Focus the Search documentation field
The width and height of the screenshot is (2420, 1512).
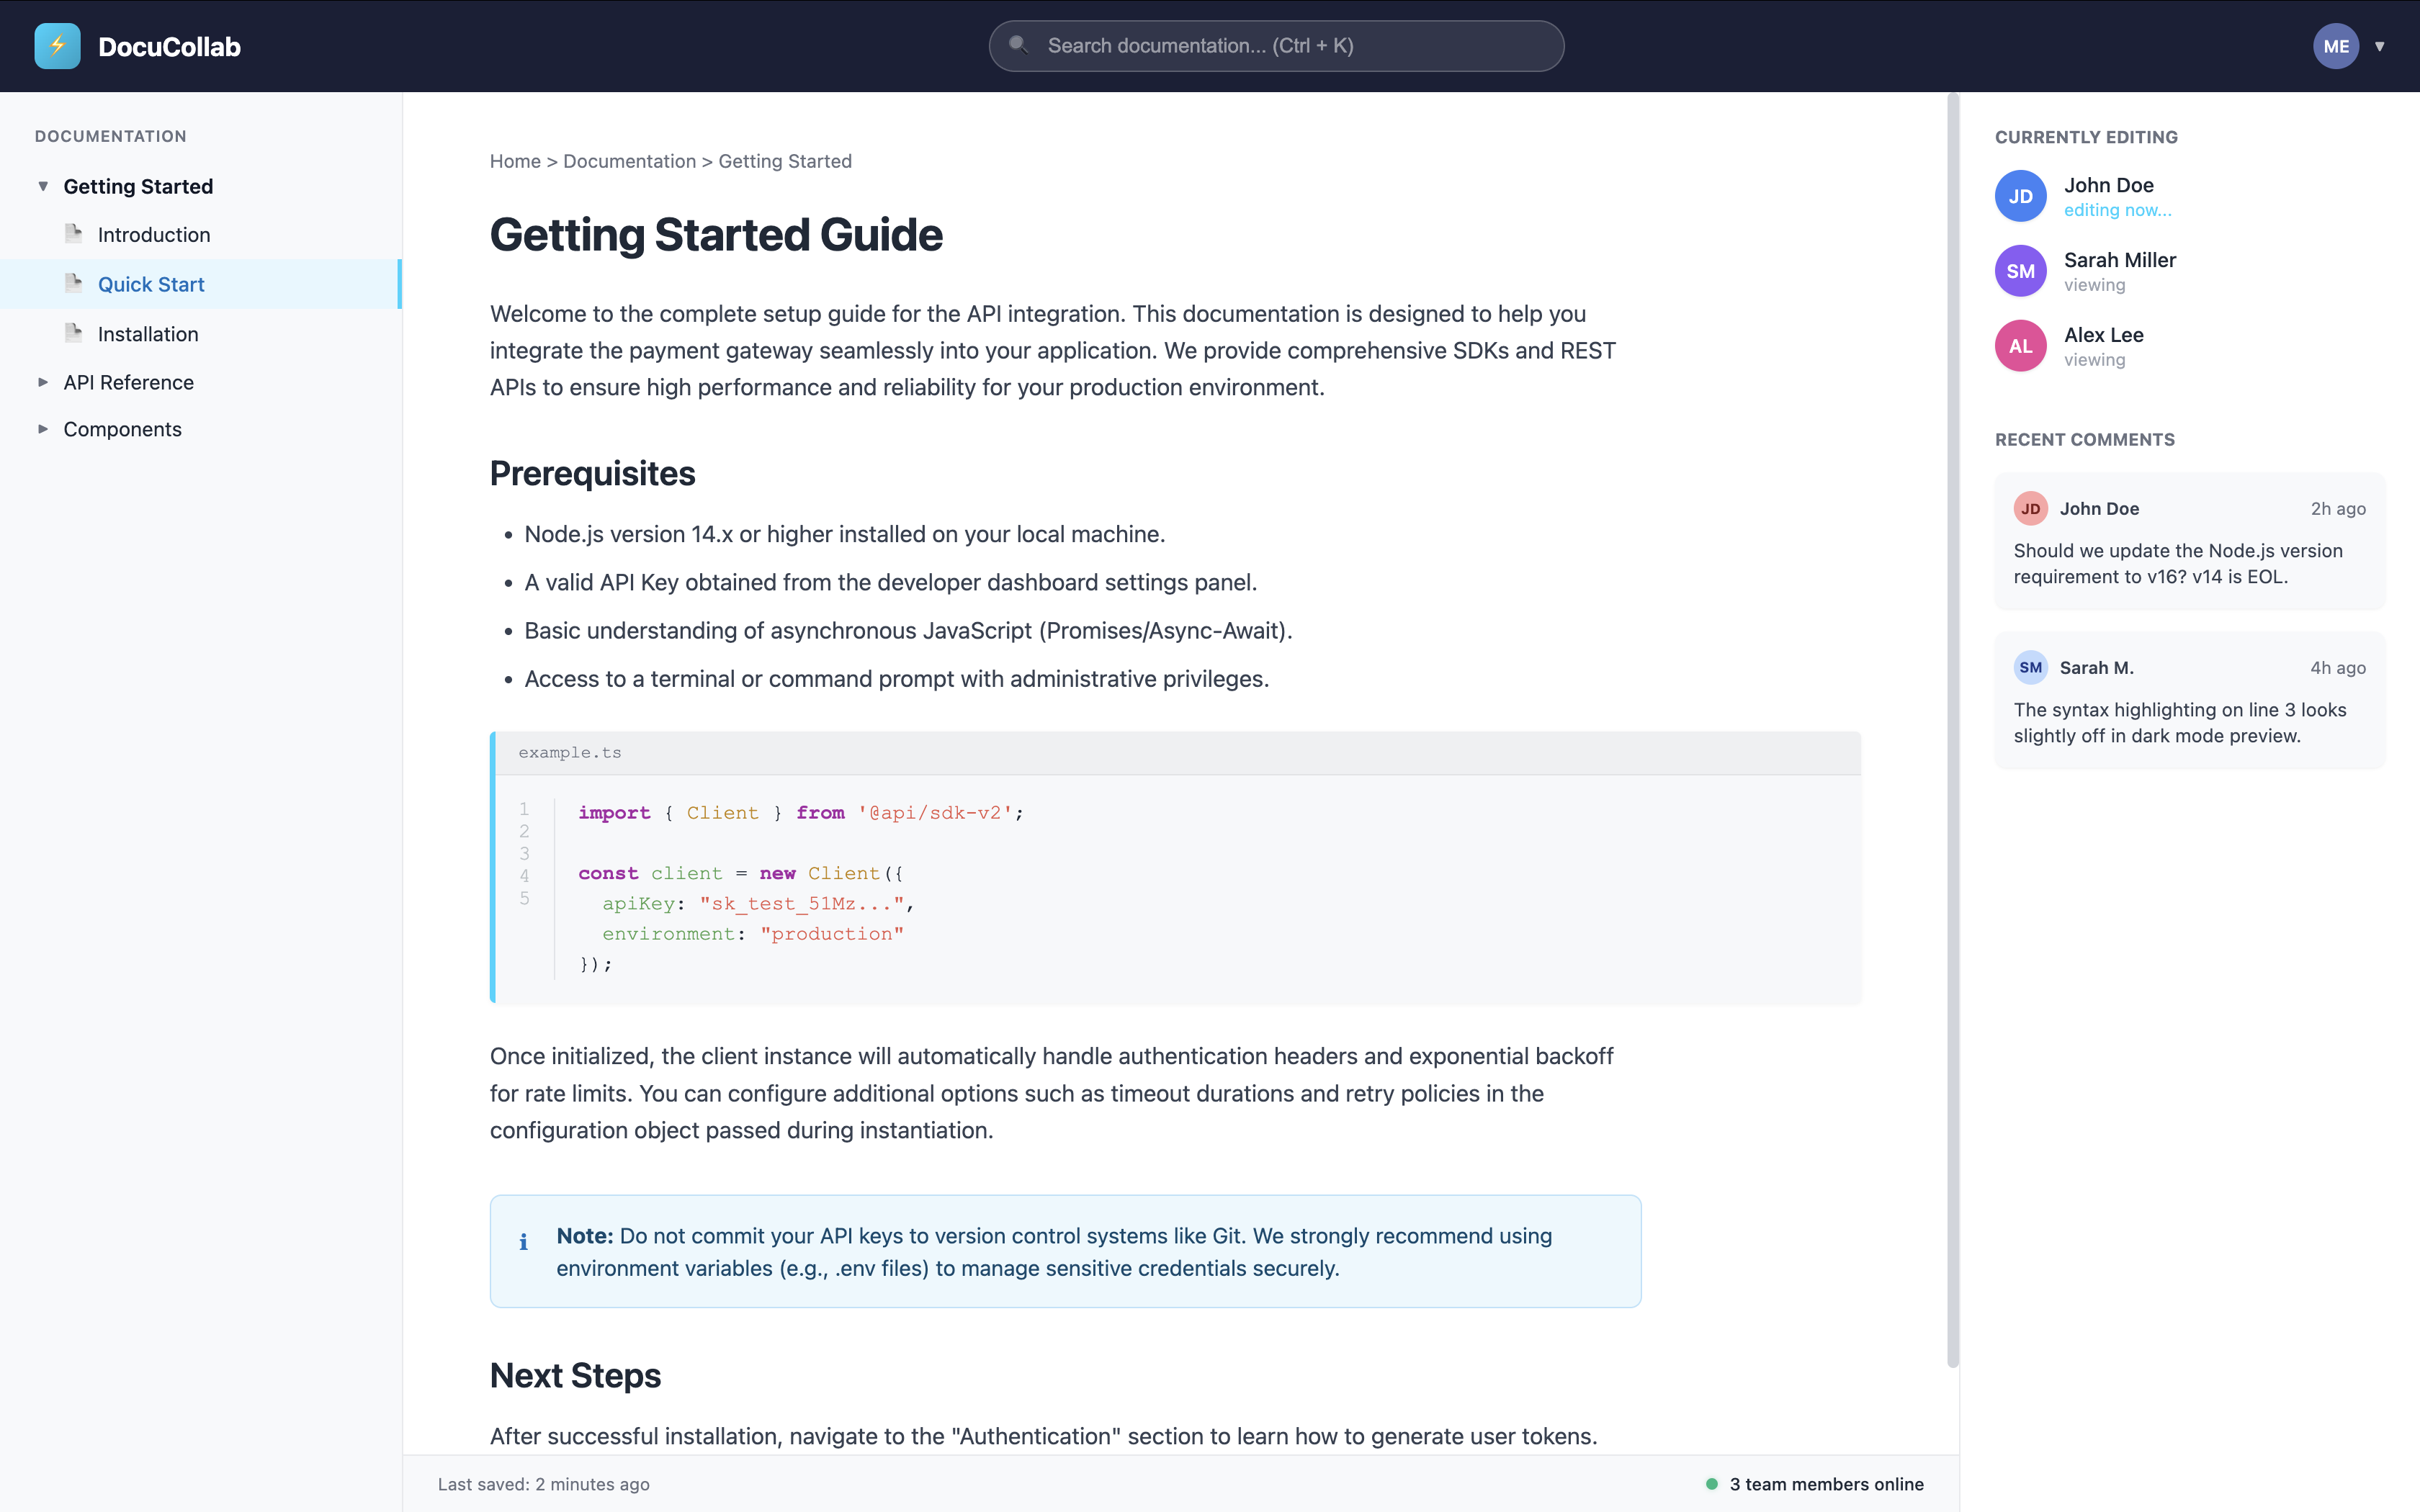1290,46
